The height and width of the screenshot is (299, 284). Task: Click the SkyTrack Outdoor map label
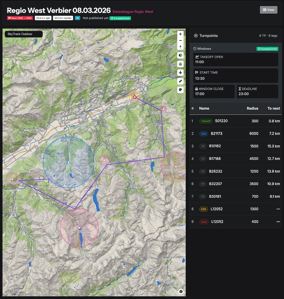23,34
